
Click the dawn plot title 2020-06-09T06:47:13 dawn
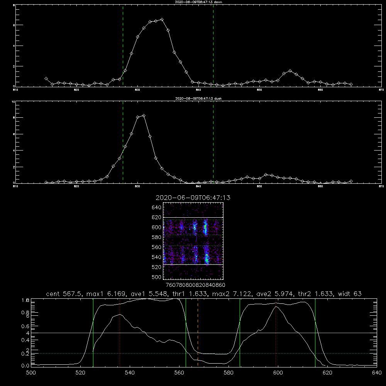[x=198, y=2]
